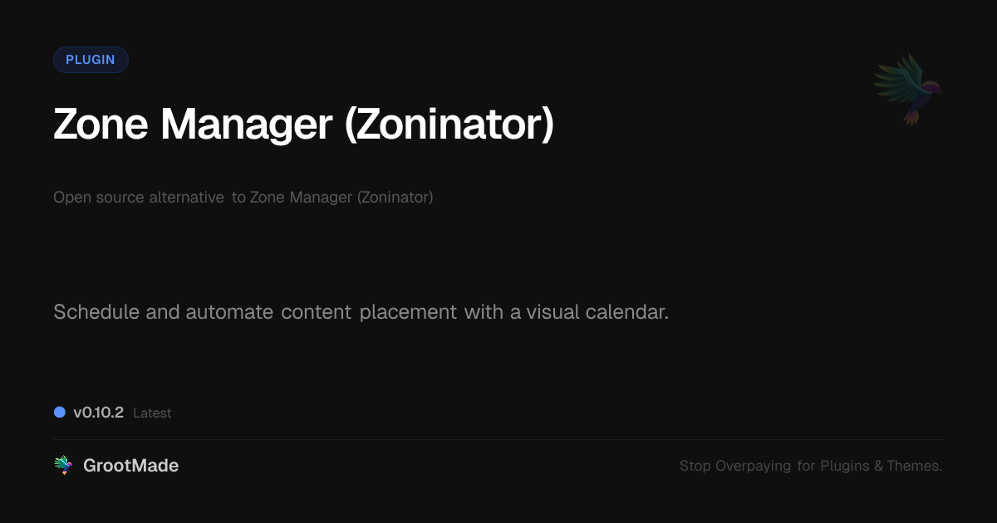Click the word "alternative" in the subtitle
The image size is (997, 523).
(x=186, y=198)
